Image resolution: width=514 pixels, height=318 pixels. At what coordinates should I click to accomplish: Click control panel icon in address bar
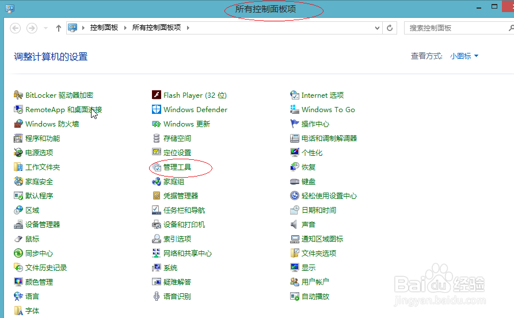73,28
